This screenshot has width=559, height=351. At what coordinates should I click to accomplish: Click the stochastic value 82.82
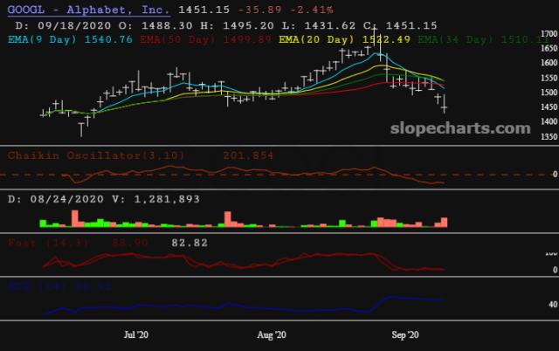tap(189, 242)
